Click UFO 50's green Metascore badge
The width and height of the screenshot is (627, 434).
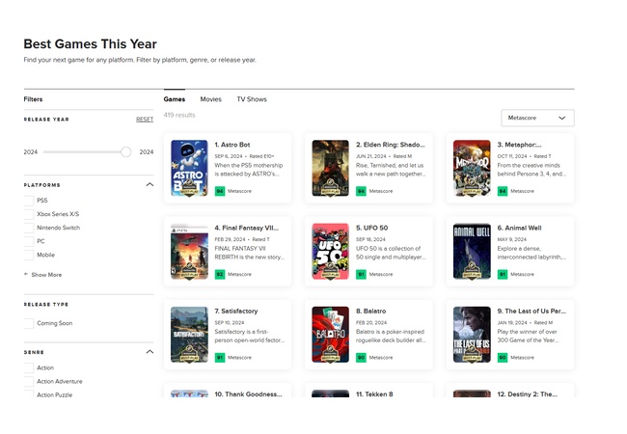pyautogui.click(x=361, y=274)
